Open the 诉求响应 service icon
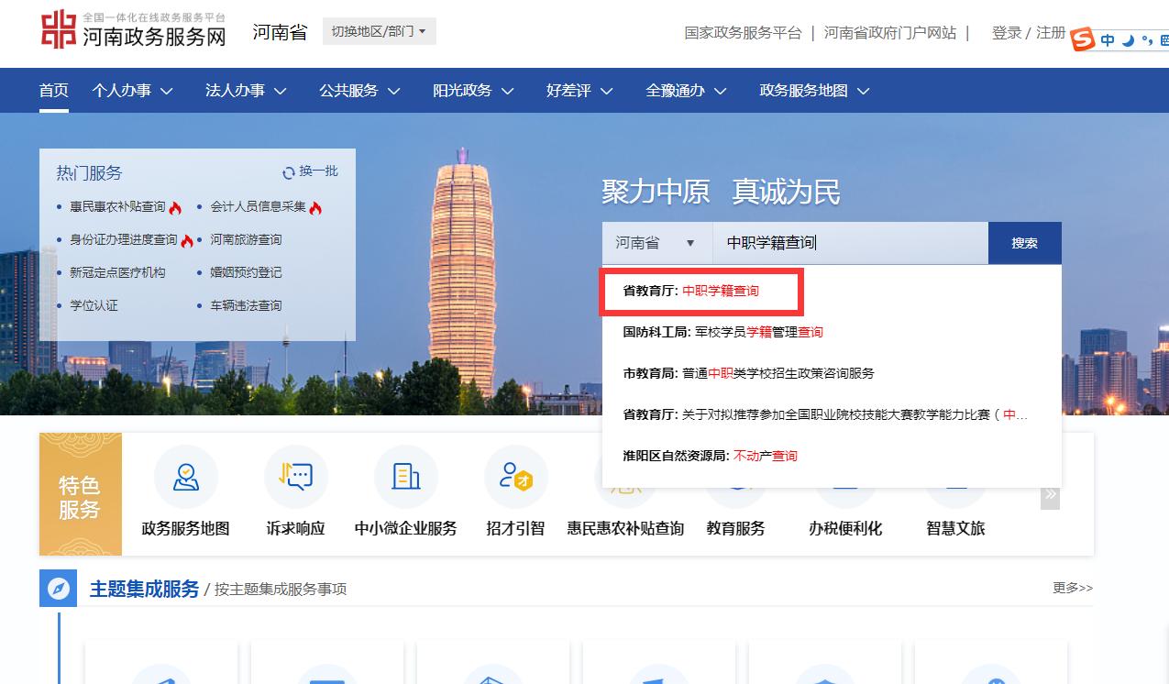The width and height of the screenshot is (1169, 684). (x=296, y=478)
